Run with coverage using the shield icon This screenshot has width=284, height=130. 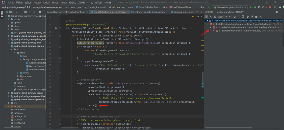pyautogui.click(x=259, y=7)
